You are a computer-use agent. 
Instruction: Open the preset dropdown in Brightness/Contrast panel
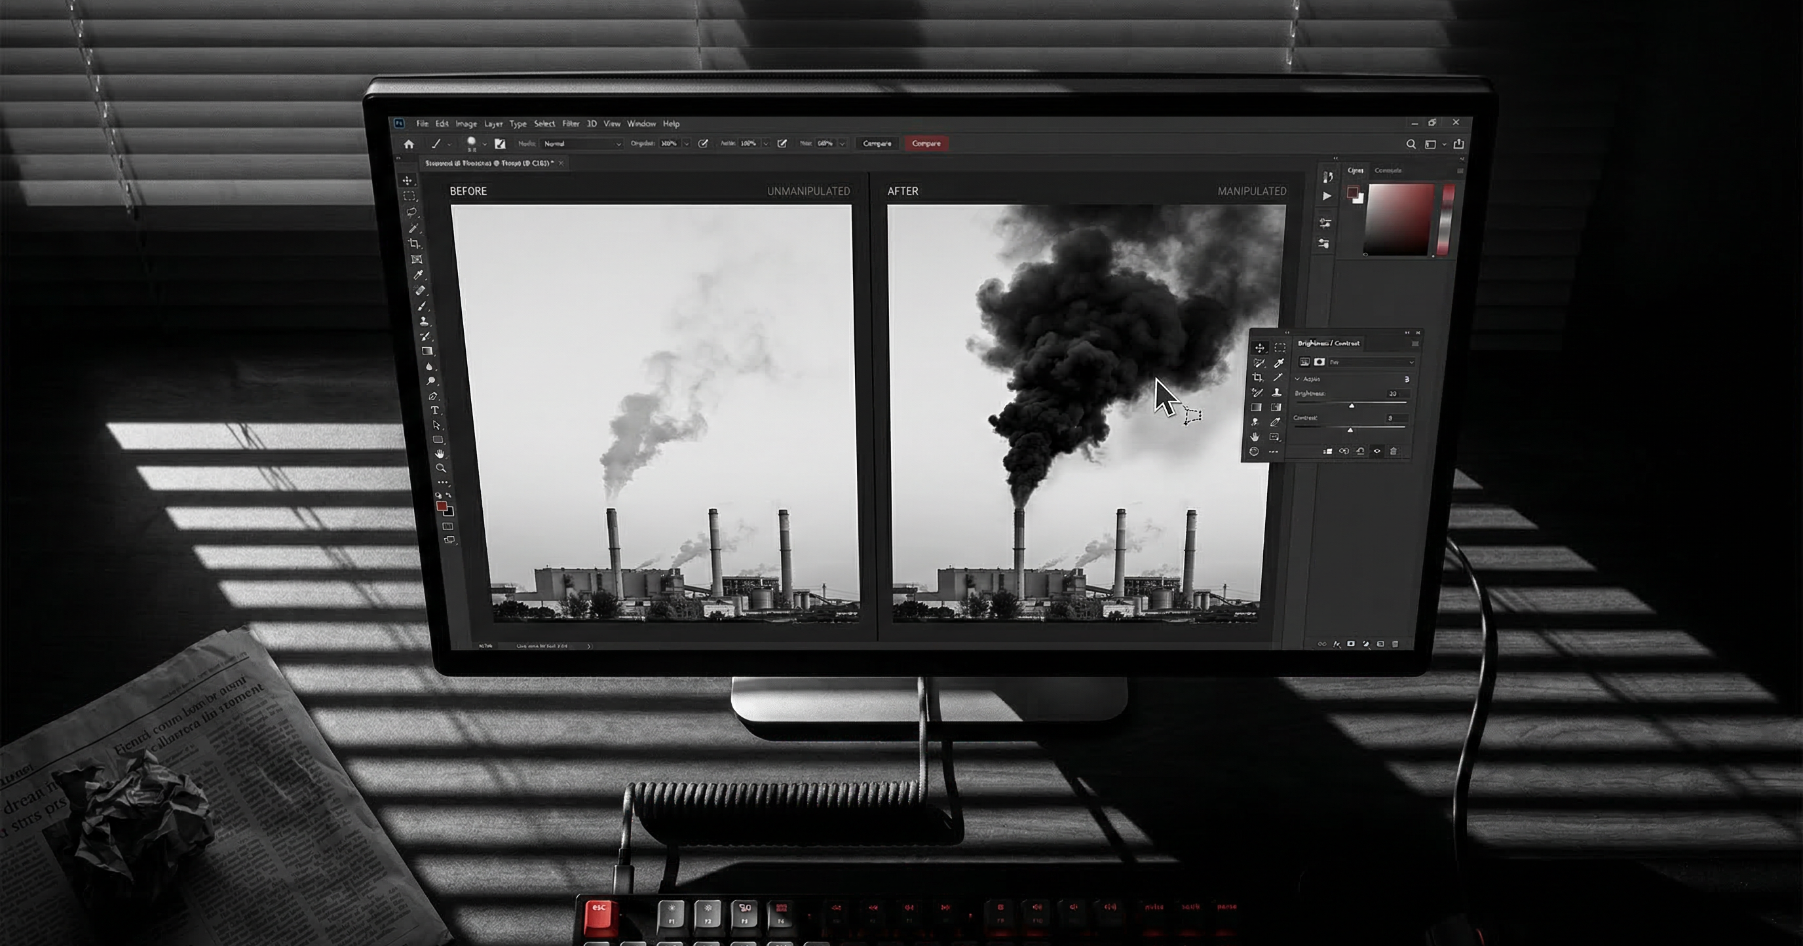[x=1371, y=362]
